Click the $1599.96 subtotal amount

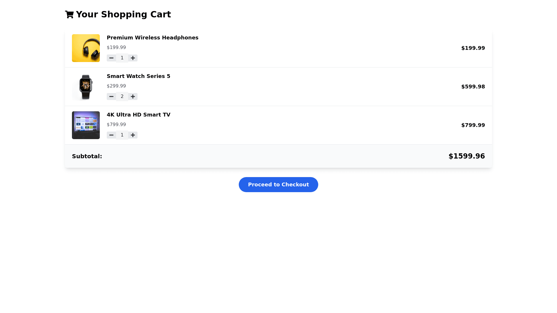tap(466, 156)
